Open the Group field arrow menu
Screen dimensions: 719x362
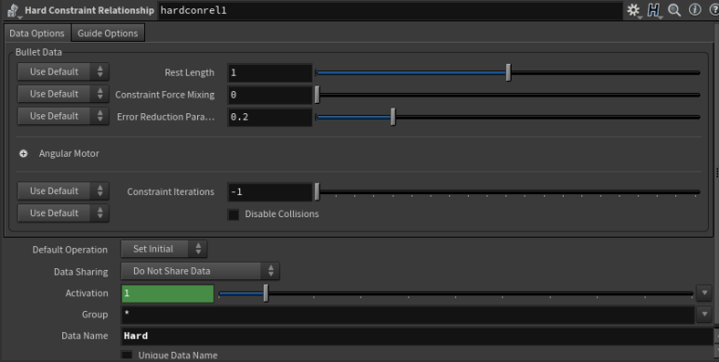pos(704,315)
